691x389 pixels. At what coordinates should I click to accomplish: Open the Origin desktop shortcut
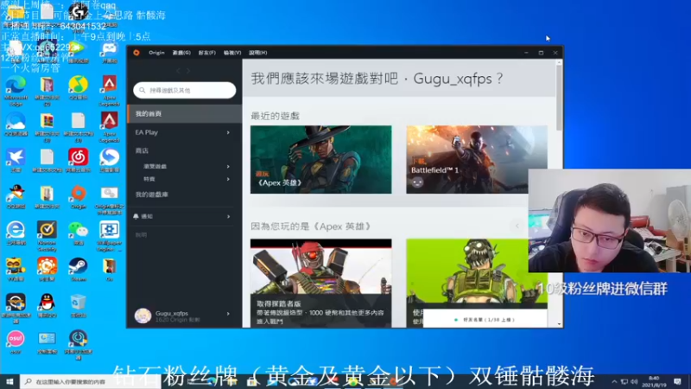78,197
